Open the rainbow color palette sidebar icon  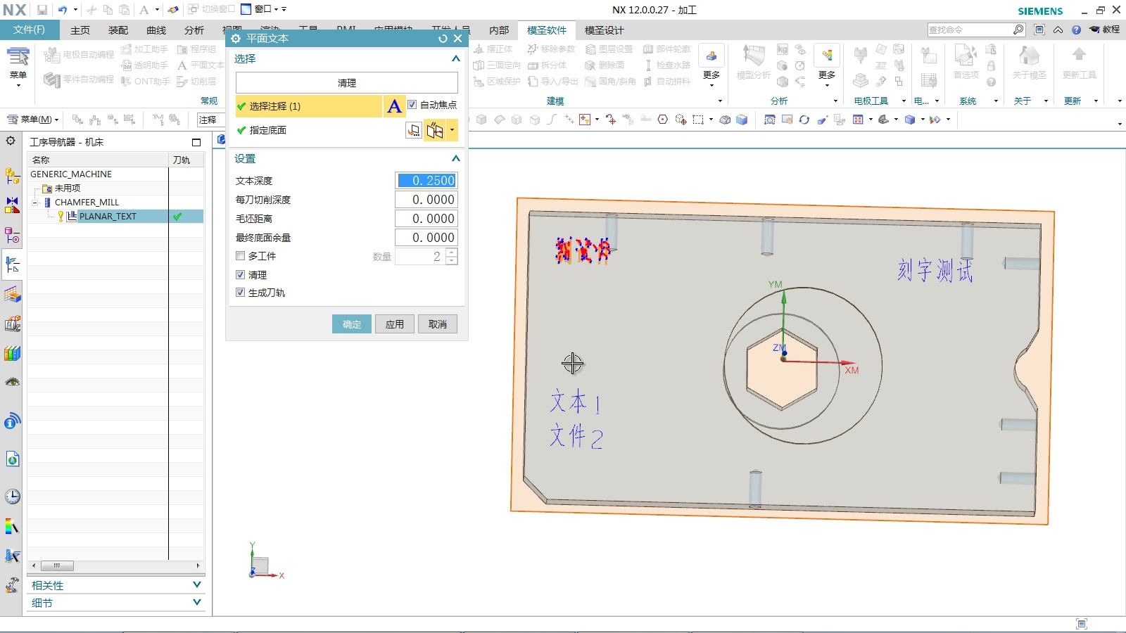12,526
